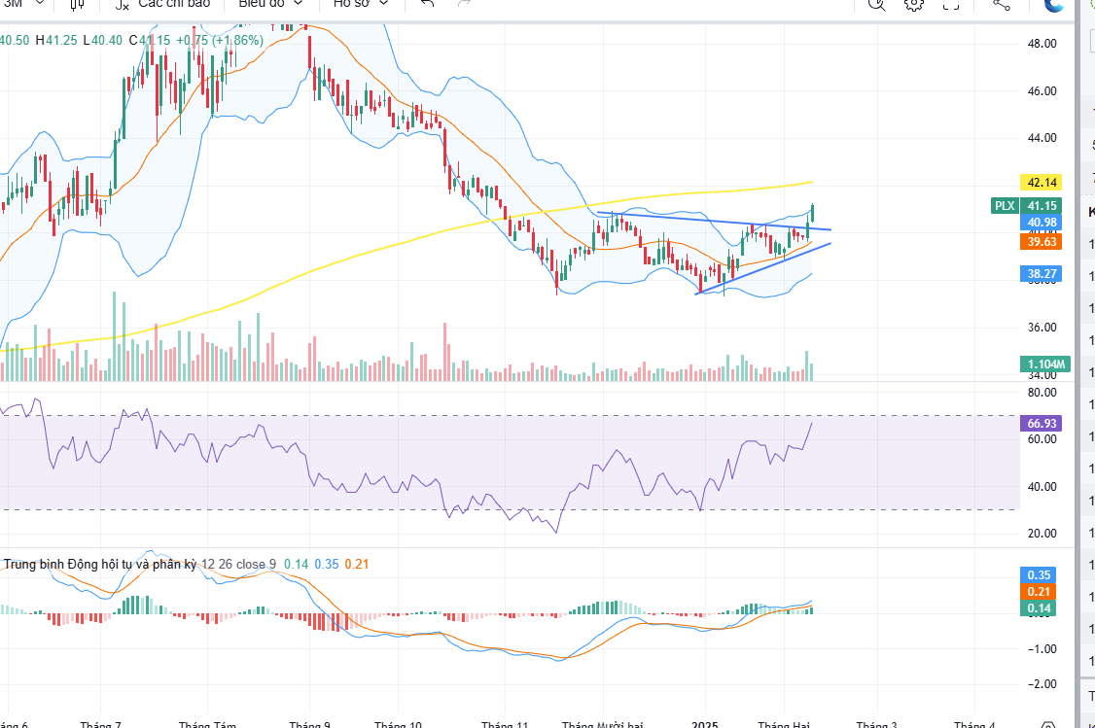Click the 44.00 price axis label
This screenshot has height=728, width=1095.
(x=1042, y=138)
